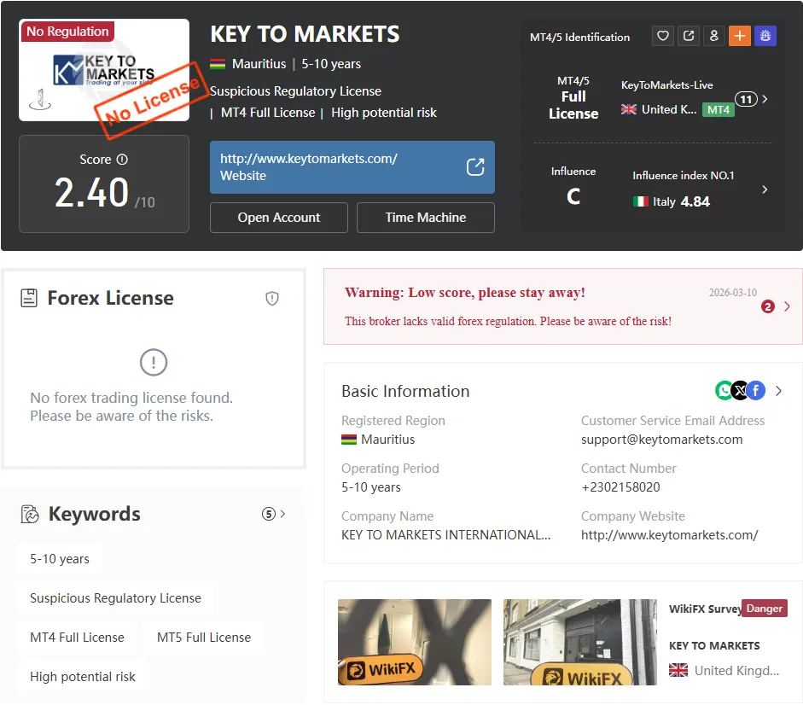Click the UK flag next to KeyToMarkets-Live

[x=628, y=109]
